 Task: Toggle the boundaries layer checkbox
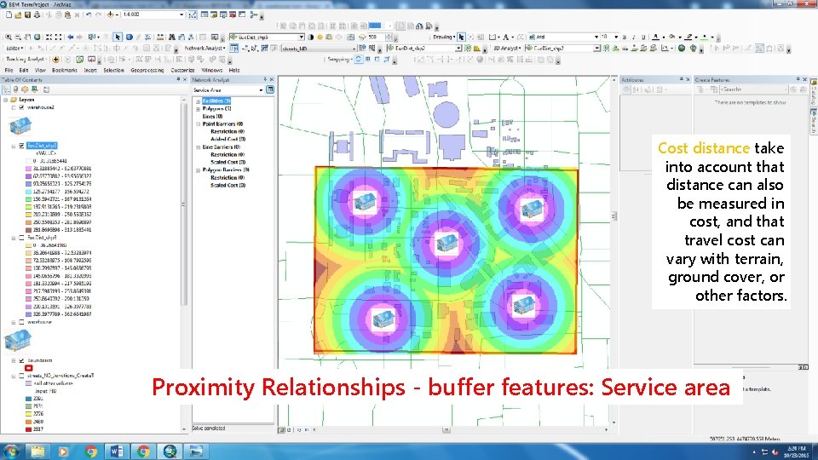[x=21, y=360]
